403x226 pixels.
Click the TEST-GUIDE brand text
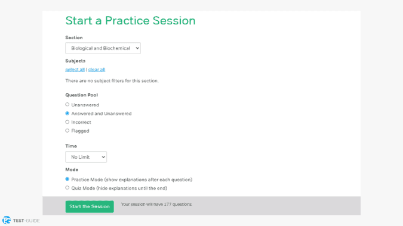[26, 221]
